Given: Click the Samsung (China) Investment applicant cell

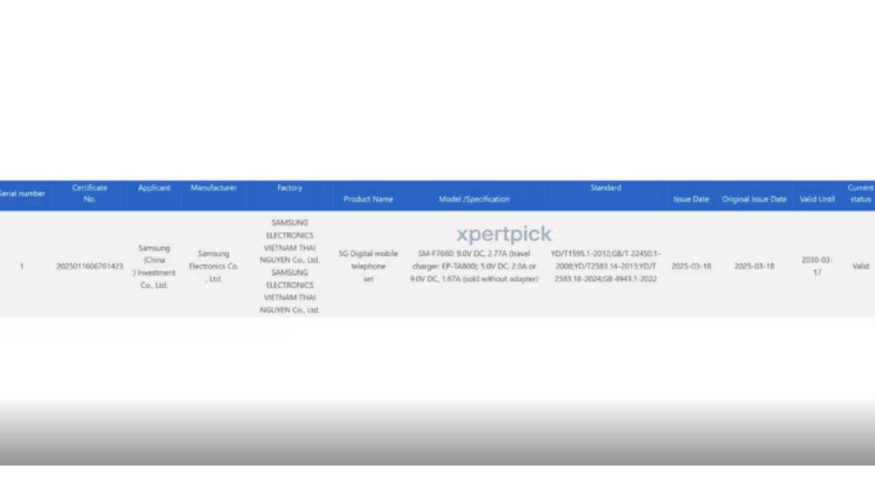Looking at the screenshot, I should tap(154, 267).
